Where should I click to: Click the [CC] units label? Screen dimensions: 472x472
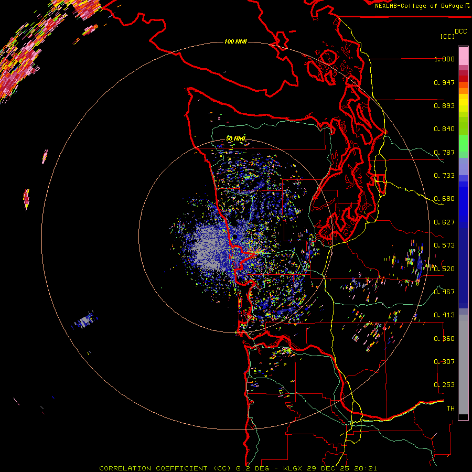pyautogui.click(x=447, y=36)
